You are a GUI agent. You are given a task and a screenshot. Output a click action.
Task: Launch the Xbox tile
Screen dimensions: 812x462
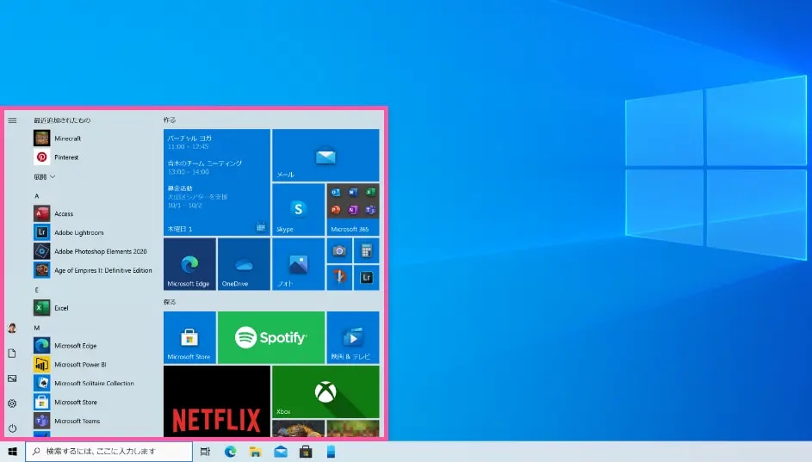(x=325, y=391)
